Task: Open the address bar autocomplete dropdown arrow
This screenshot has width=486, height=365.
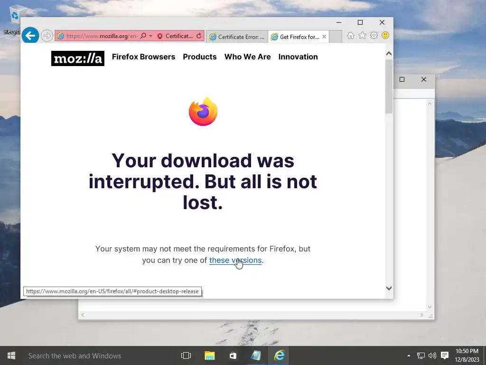Action: pos(150,36)
